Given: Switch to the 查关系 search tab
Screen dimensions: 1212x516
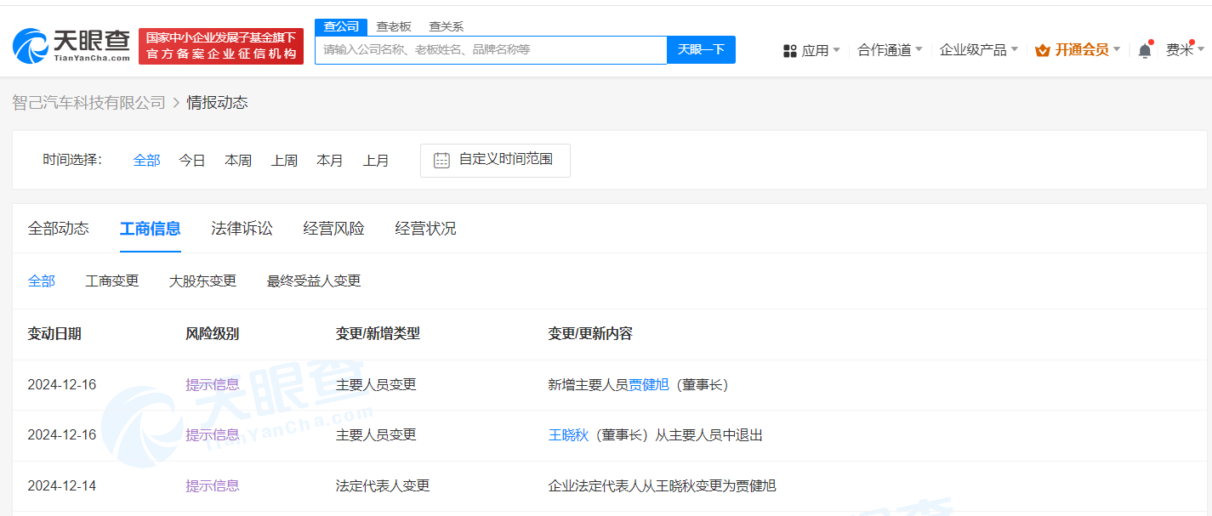Looking at the screenshot, I should pyautogui.click(x=447, y=26).
